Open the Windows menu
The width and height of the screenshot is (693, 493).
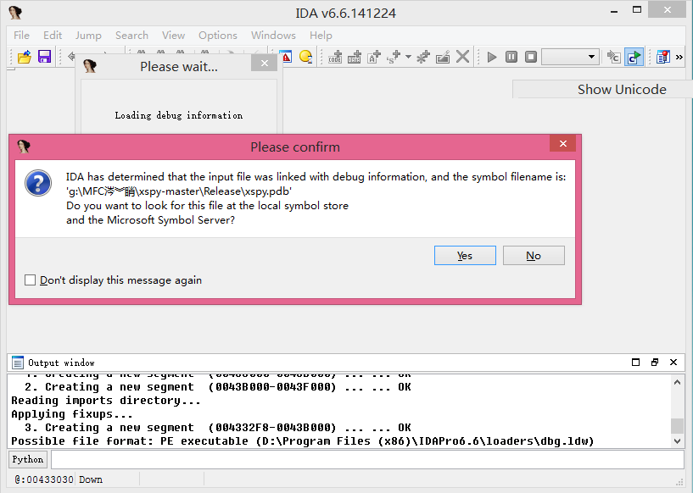[x=273, y=36]
